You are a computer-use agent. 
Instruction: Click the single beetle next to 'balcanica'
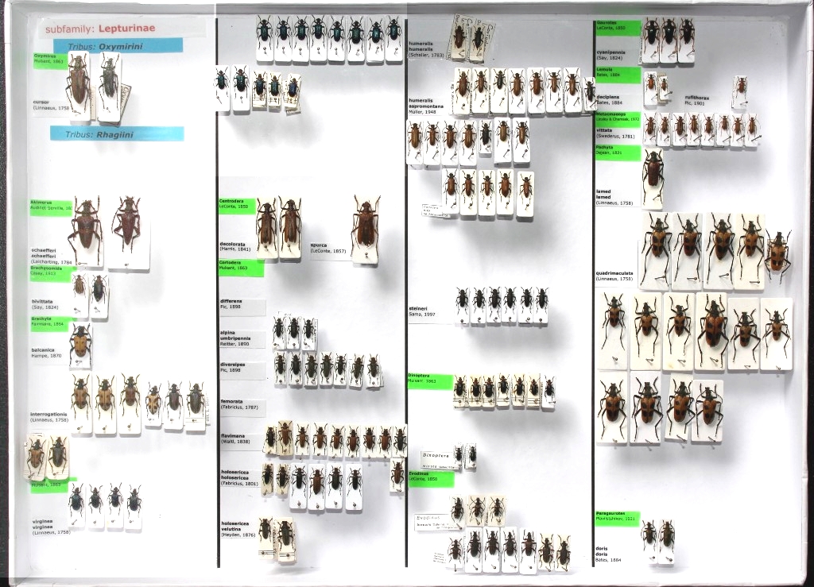(x=79, y=343)
